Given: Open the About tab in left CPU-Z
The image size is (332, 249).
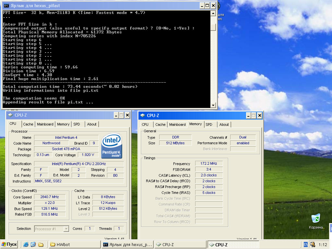Looking at the screenshot, I should click(x=92, y=124).
